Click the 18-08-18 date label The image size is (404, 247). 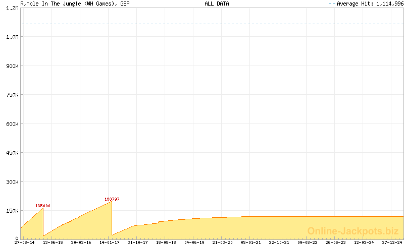tap(166, 242)
